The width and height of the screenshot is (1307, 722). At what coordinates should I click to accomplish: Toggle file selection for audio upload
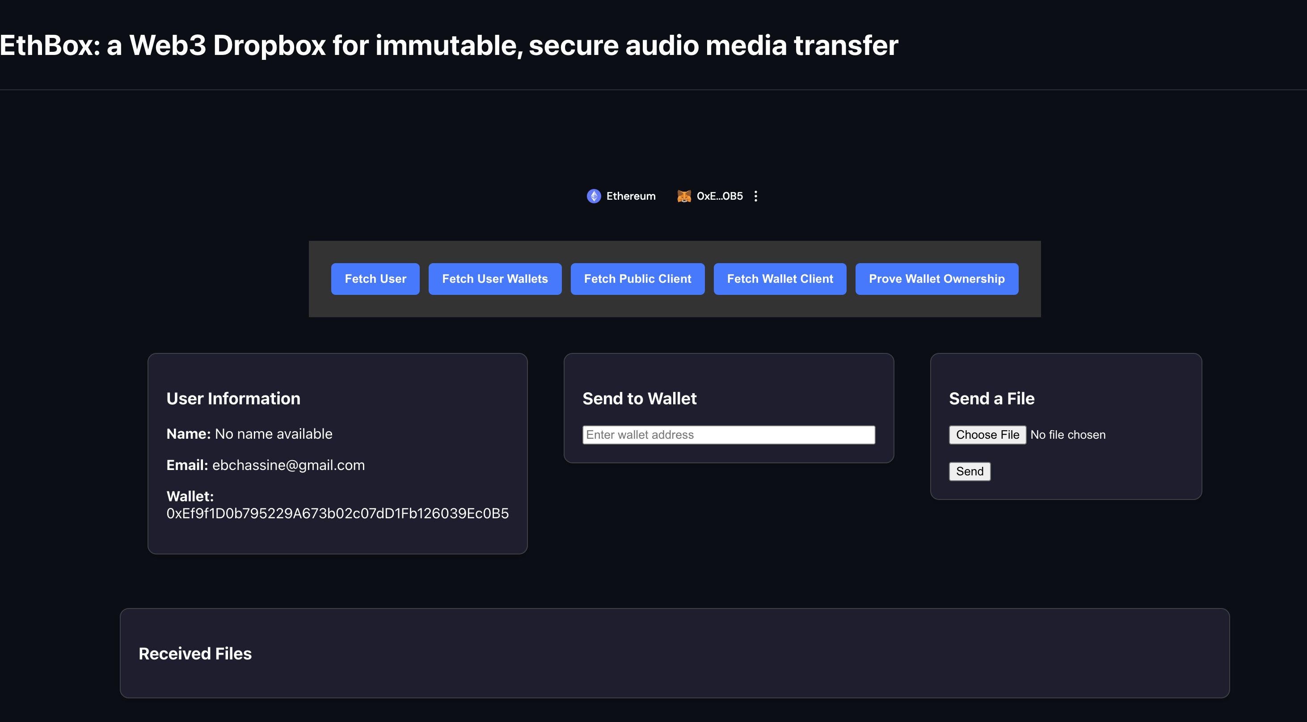[x=988, y=435]
